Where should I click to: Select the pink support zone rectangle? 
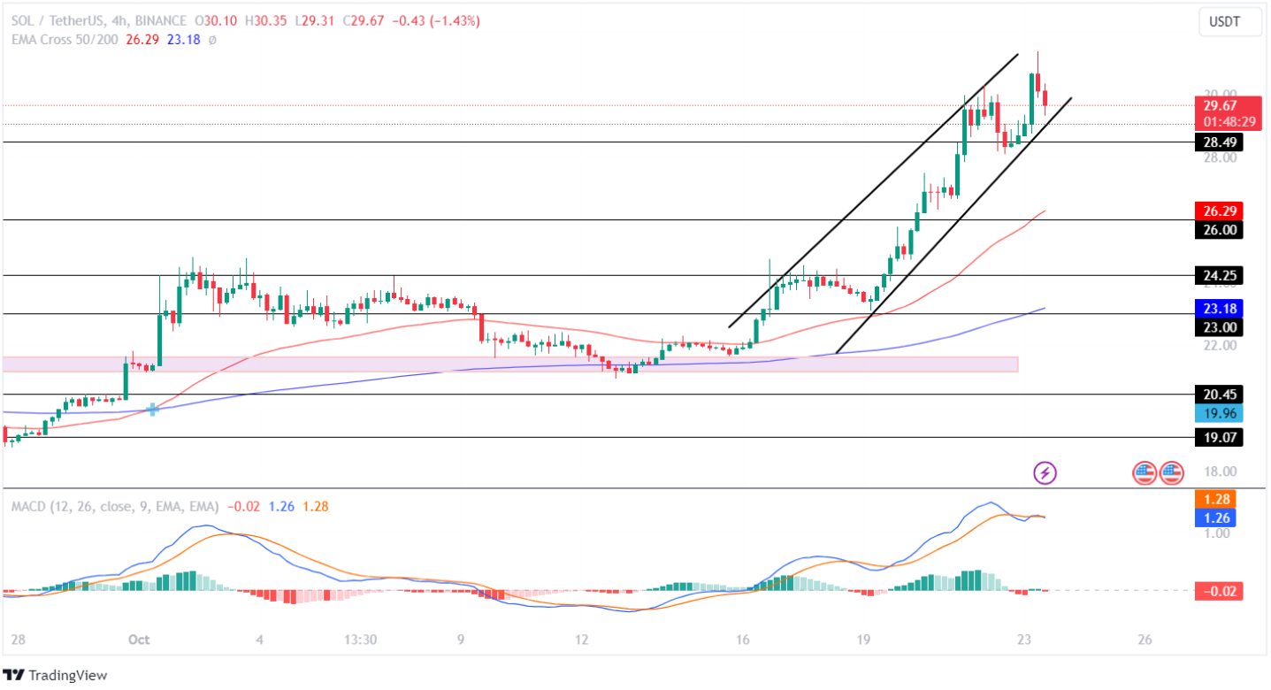(510, 364)
